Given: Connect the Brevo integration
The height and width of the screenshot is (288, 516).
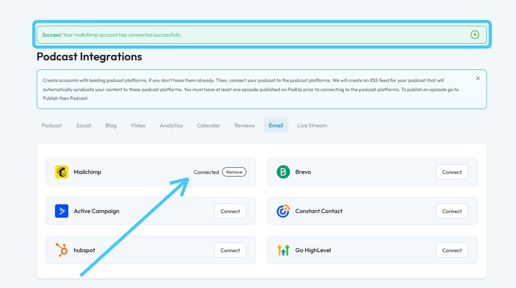Looking at the screenshot, I should point(452,172).
